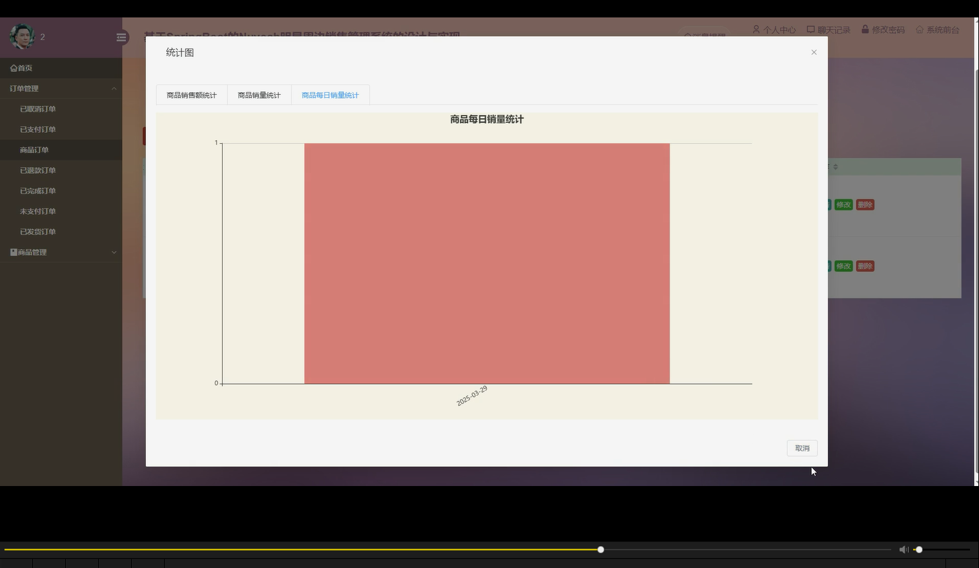This screenshot has height=568, width=979.
Task: Click the 商品管理 icon in sidebar
Action: 14,252
